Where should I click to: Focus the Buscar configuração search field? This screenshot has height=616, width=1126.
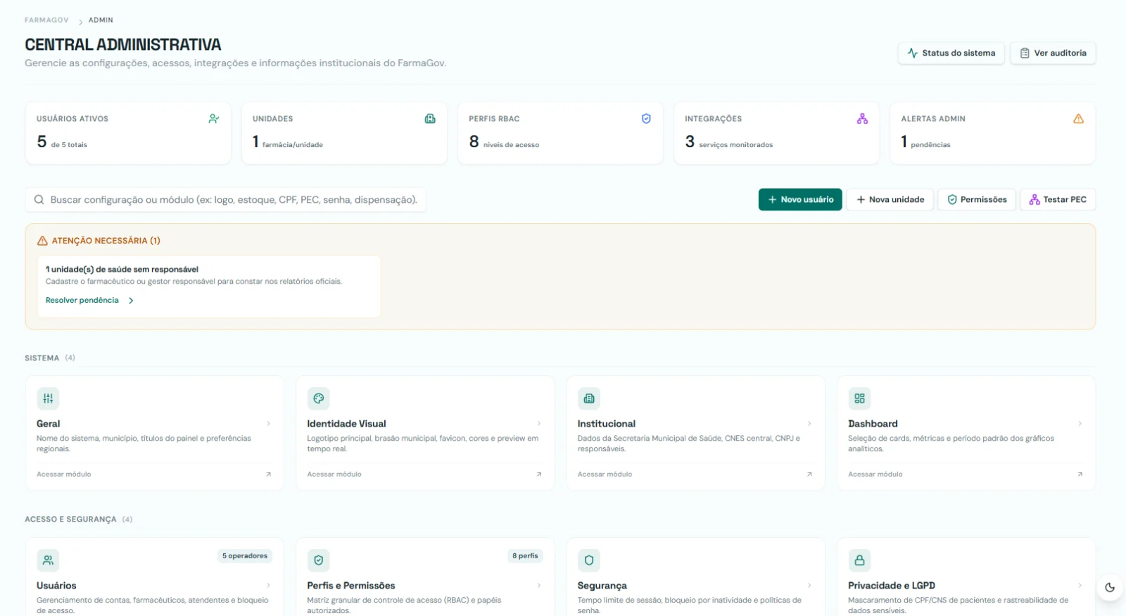(225, 200)
